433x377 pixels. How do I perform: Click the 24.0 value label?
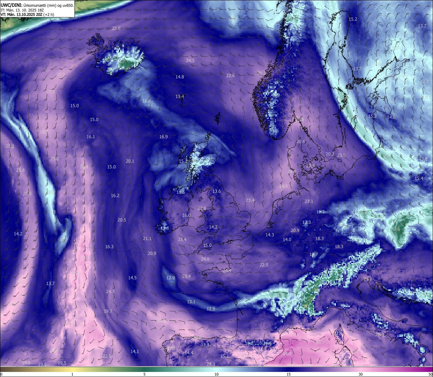click(205, 259)
